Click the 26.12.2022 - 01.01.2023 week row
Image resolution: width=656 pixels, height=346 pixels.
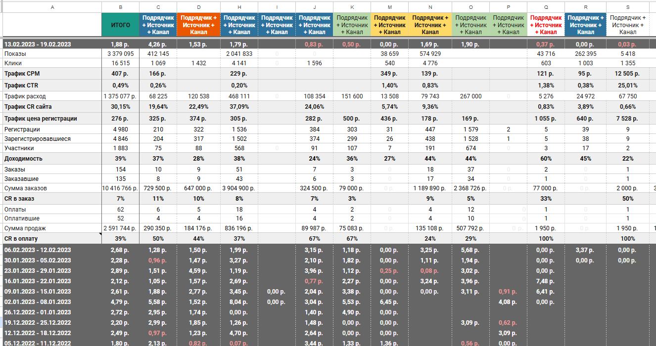[38, 312]
